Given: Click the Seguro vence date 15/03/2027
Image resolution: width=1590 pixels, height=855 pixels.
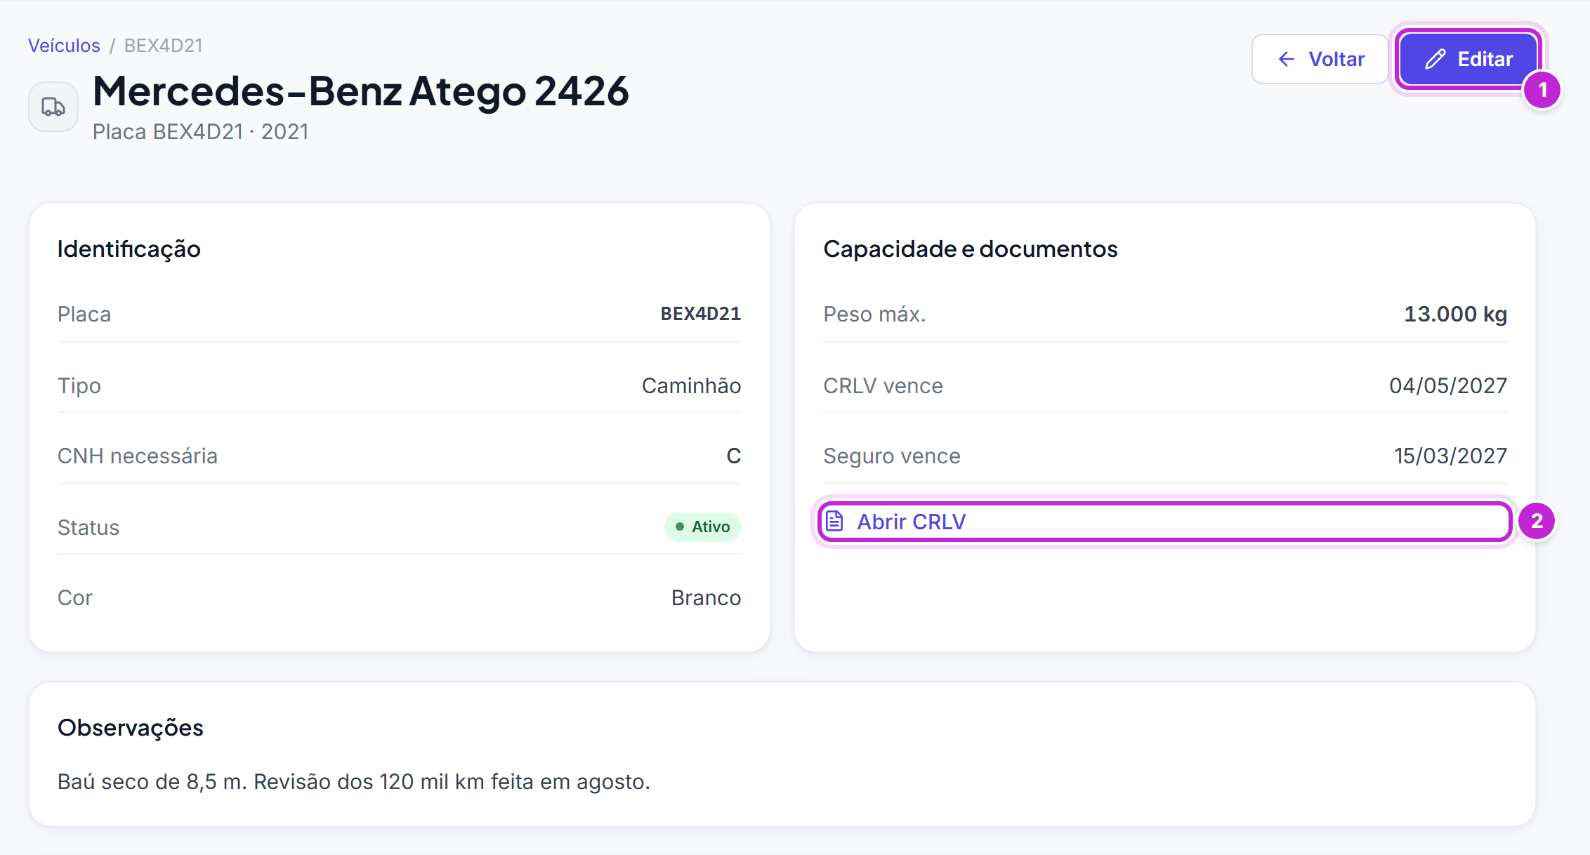Looking at the screenshot, I should [1451, 456].
